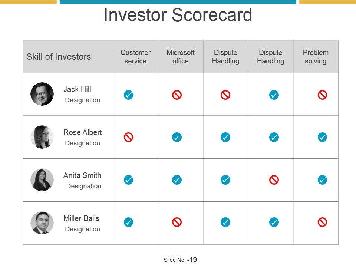Click the Slide No. 19 label
356x267 pixels.
(180, 260)
